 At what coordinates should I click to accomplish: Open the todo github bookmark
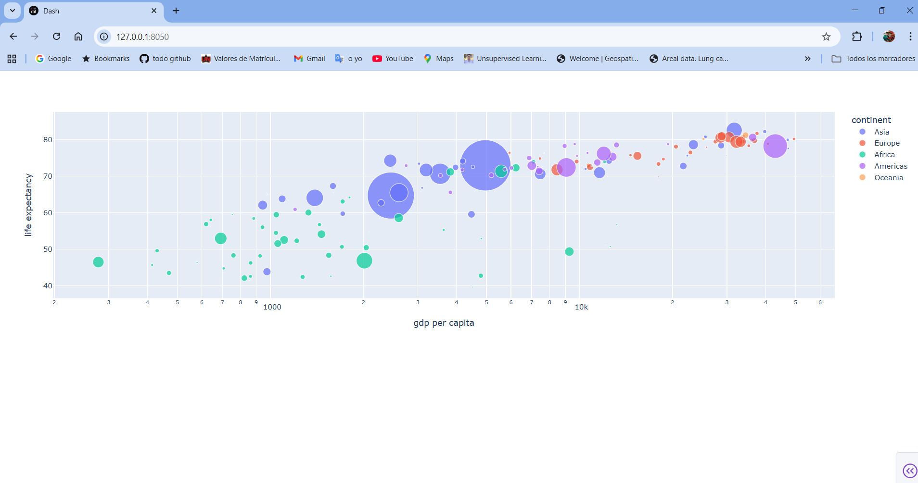tap(165, 59)
